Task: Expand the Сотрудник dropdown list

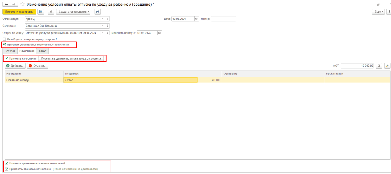Action: [x=103, y=26]
